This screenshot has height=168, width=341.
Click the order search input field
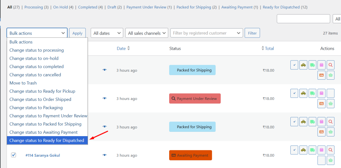[303, 19]
